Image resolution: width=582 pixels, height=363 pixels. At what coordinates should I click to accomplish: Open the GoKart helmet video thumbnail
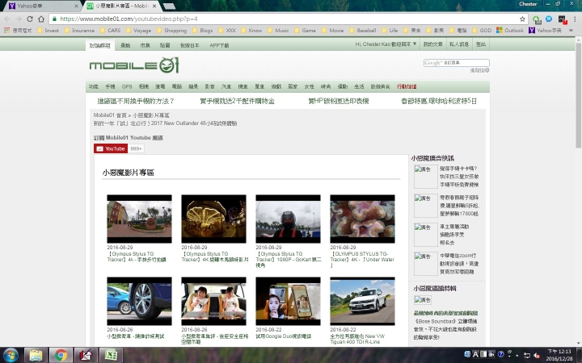pyautogui.click(x=288, y=219)
